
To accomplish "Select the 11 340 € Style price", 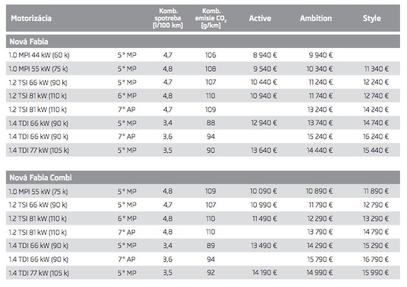I will (x=376, y=69).
